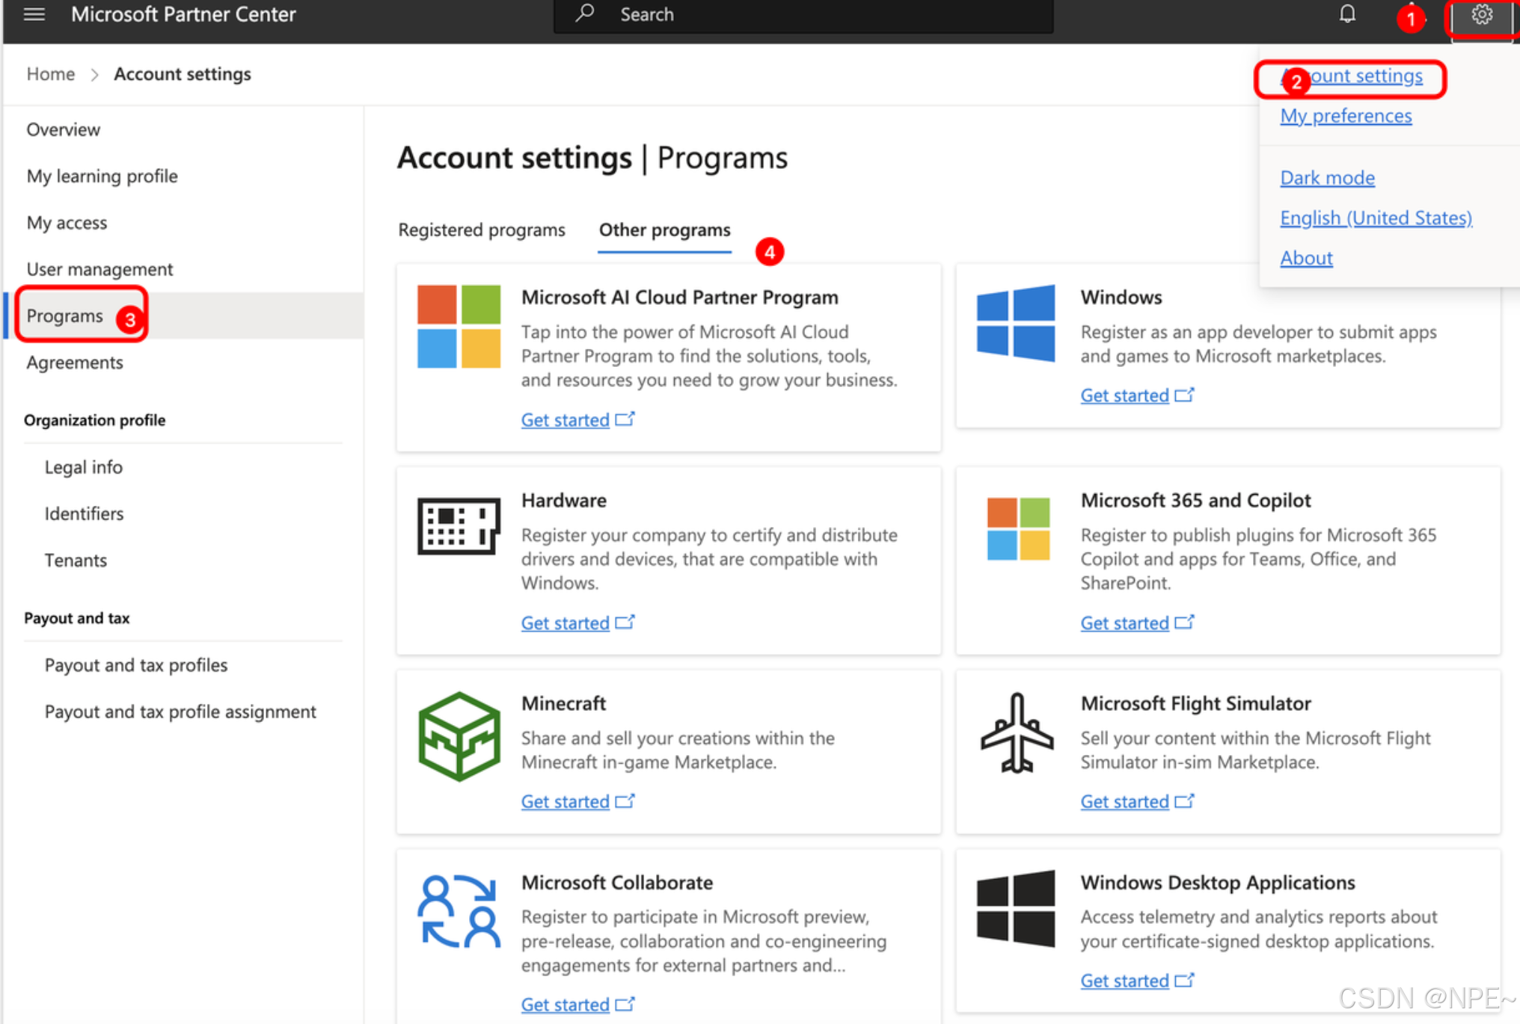Open English (United States) language selector
Screen dimensions: 1520x1024
[x=1376, y=218]
